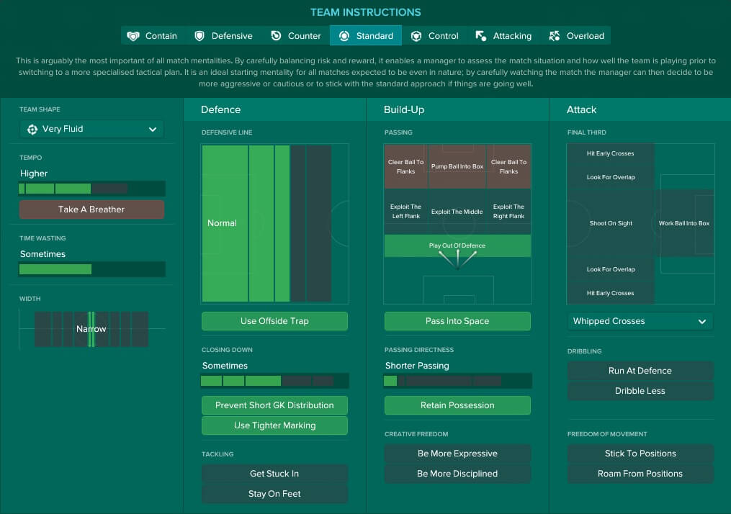Viewport: 731px width, 514px height.
Task: Open the Team Shape dropdown
Action: (91, 130)
